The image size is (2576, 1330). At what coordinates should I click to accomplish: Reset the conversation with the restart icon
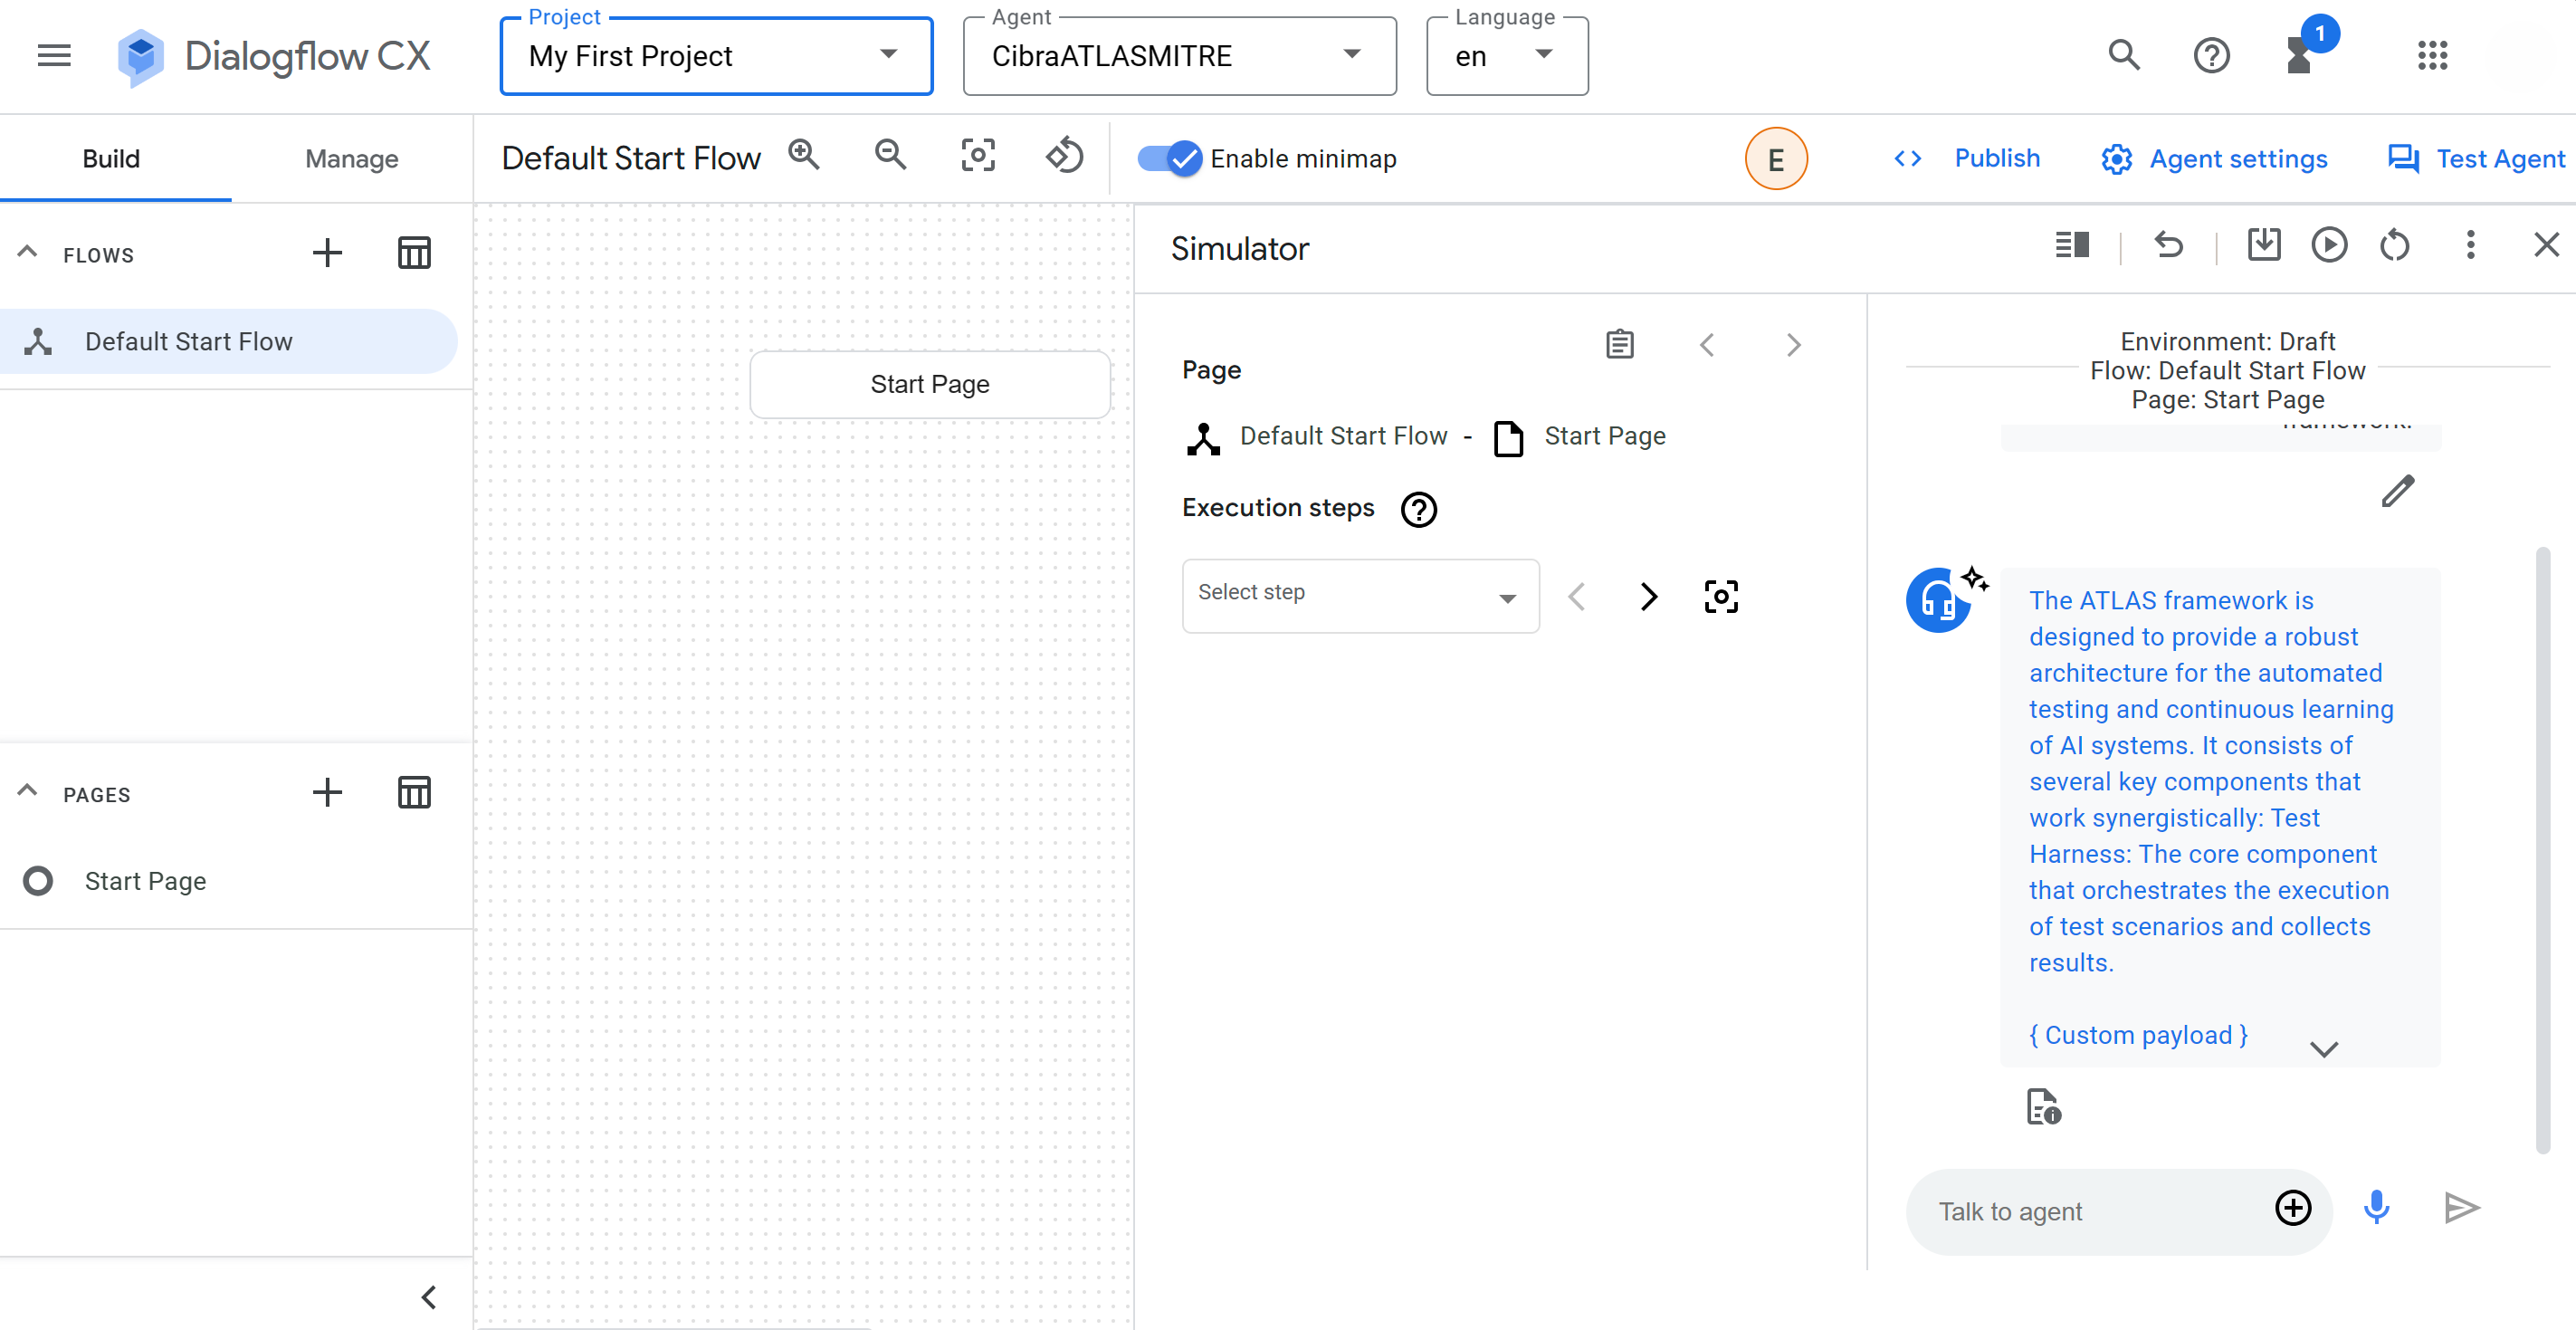tap(2394, 245)
